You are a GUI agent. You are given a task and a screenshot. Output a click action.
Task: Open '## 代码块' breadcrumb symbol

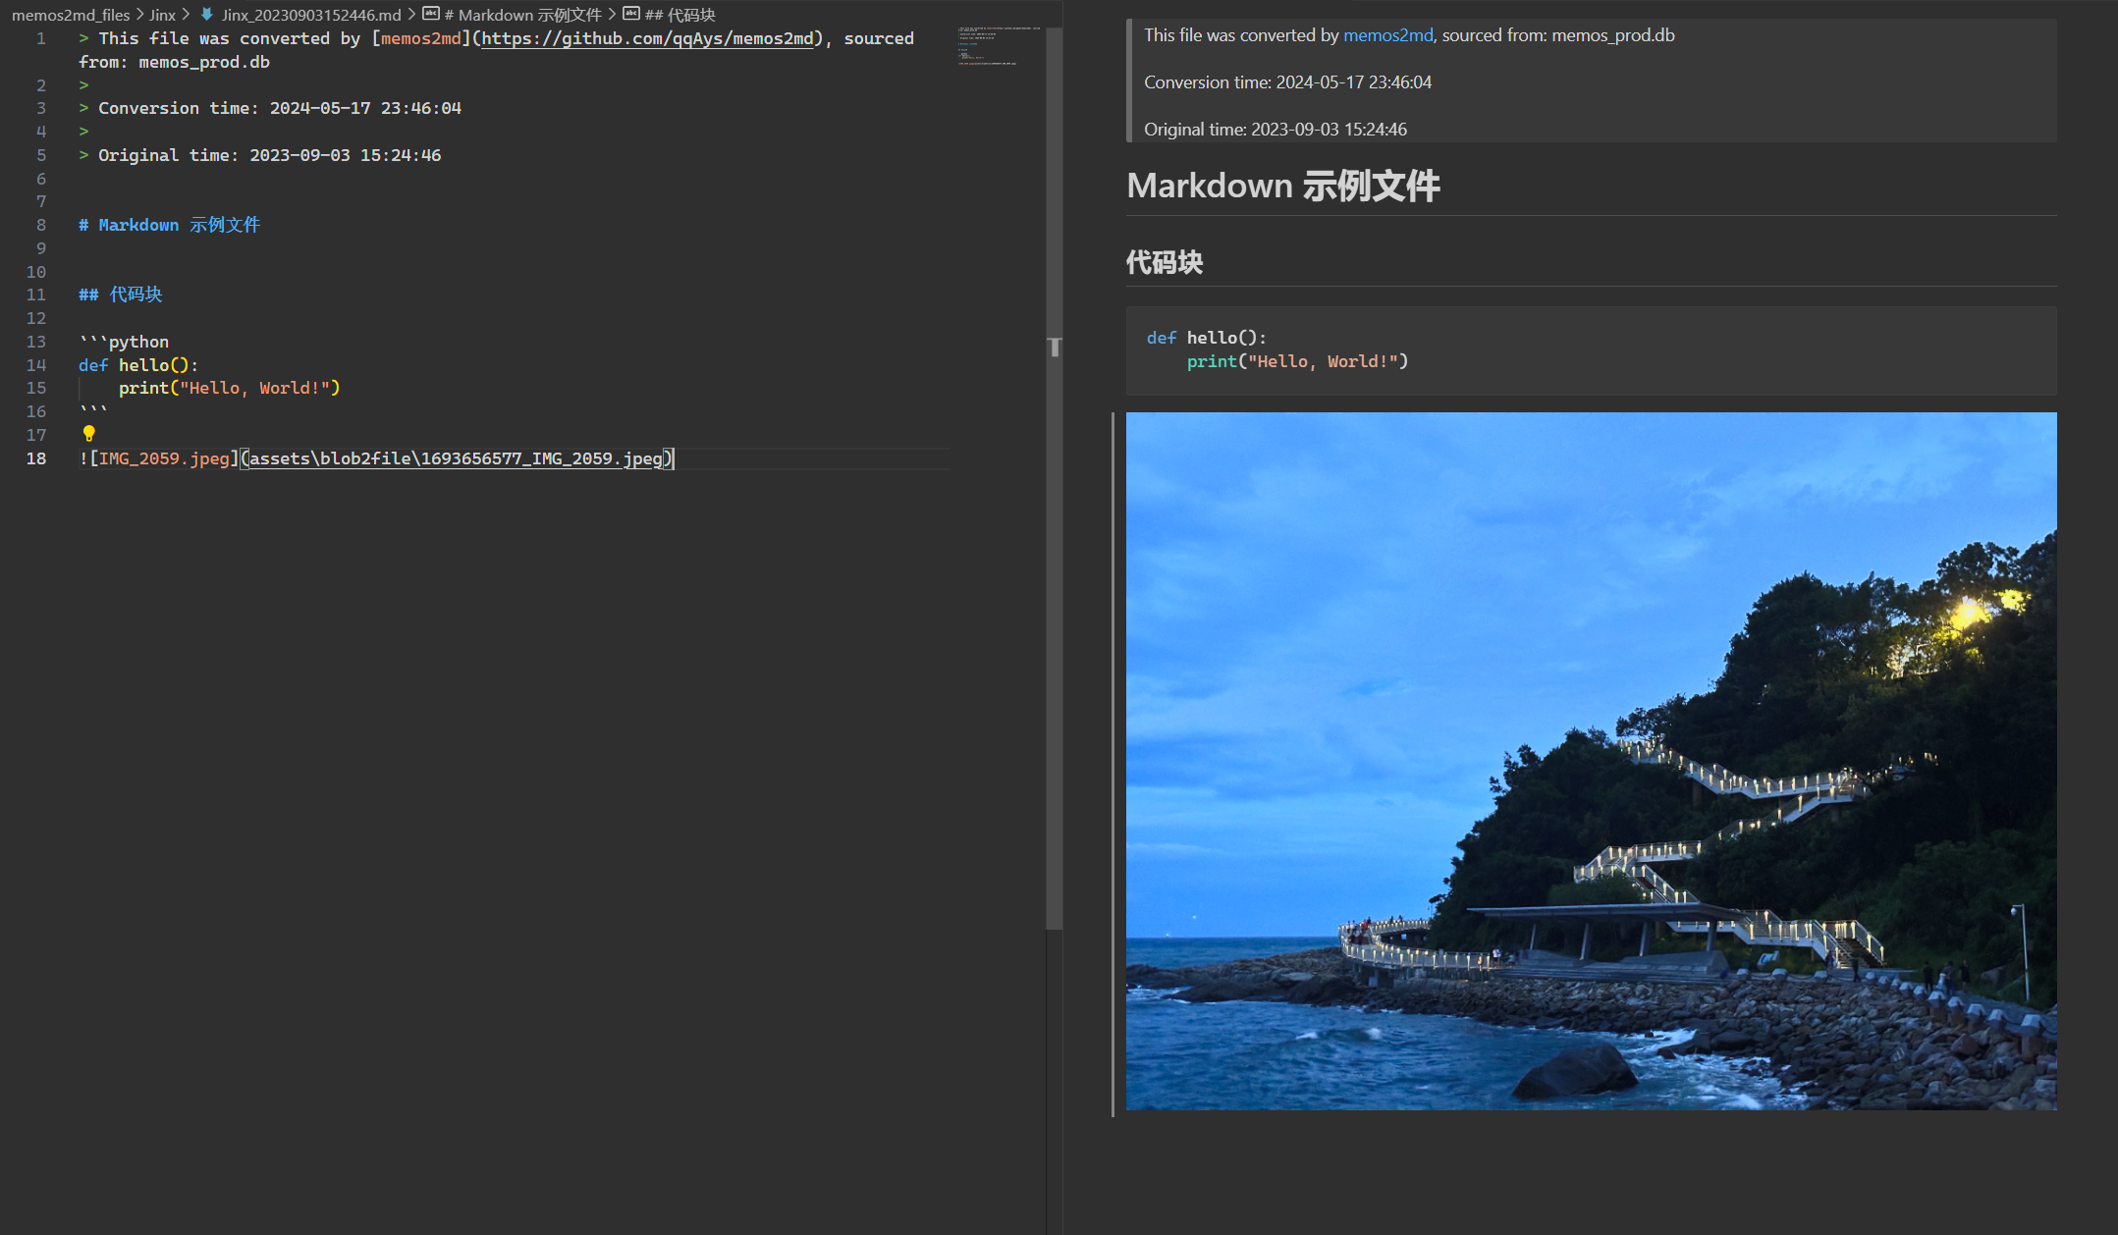pos(679,15)
